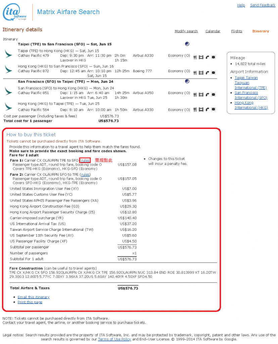Click the meal icon for flight Cathay Pacific 564
Viewport: 278px width, 344px height.
(x=195, y=110)
